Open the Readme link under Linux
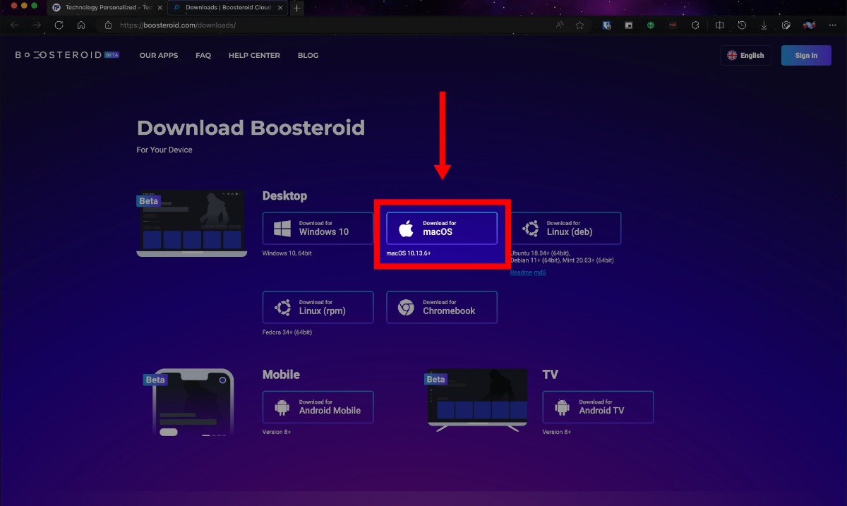Viewport: 847px width, 506px height. click(521, 272)
